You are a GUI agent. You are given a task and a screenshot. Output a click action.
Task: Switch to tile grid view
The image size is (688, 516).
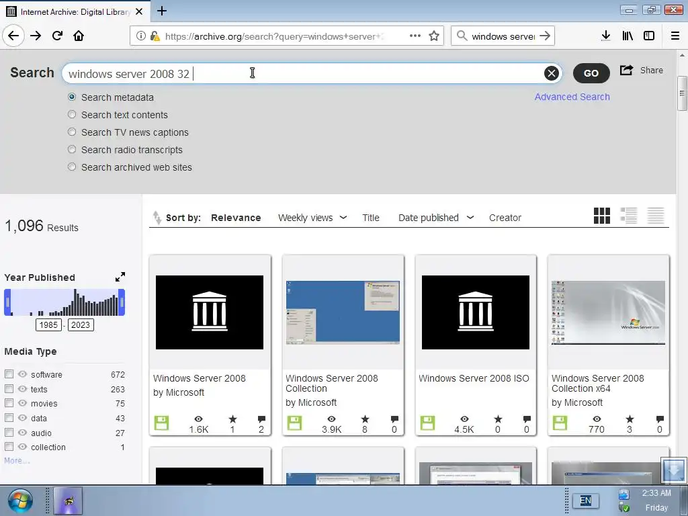click(x=601, y=216)
